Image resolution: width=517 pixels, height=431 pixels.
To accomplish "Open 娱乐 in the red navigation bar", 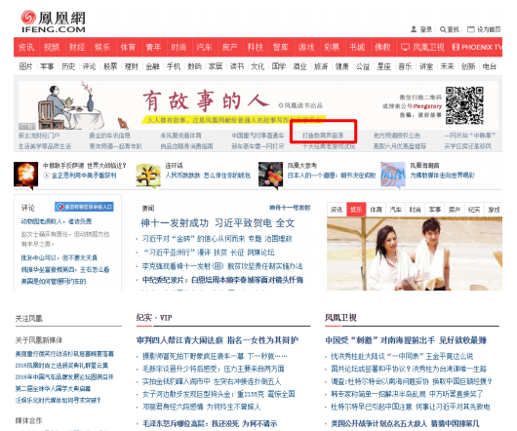I will pyautogui.click(x=102, y=47).
